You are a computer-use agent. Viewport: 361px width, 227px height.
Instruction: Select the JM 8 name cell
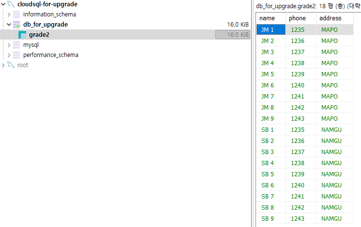pos(271,108)
